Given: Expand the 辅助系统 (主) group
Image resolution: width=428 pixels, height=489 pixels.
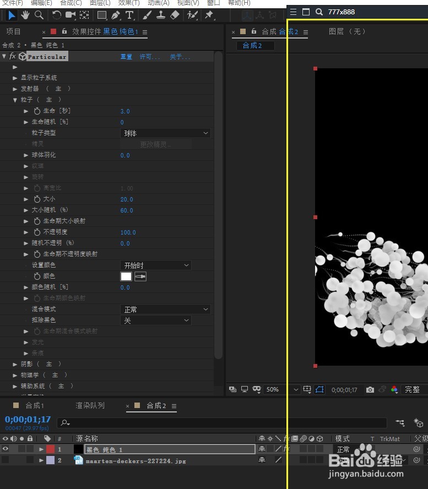Looking at the screenshot, I should coord(15,386).
